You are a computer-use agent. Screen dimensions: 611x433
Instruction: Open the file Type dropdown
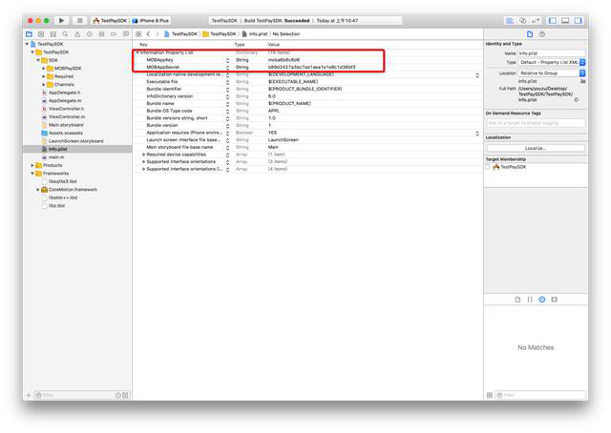click(x=552, y=62)
